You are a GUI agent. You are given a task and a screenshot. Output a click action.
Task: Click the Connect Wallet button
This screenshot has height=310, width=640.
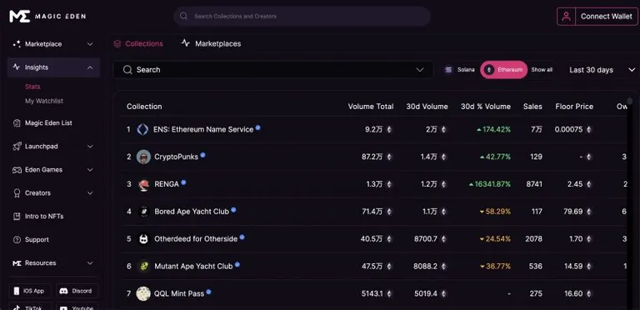(x=606, y=17)
